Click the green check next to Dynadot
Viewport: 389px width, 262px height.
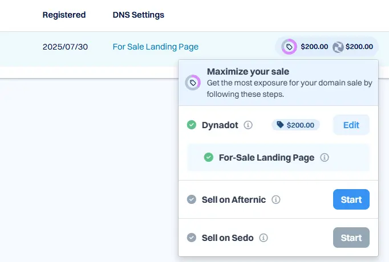click(x=192, y=125)
